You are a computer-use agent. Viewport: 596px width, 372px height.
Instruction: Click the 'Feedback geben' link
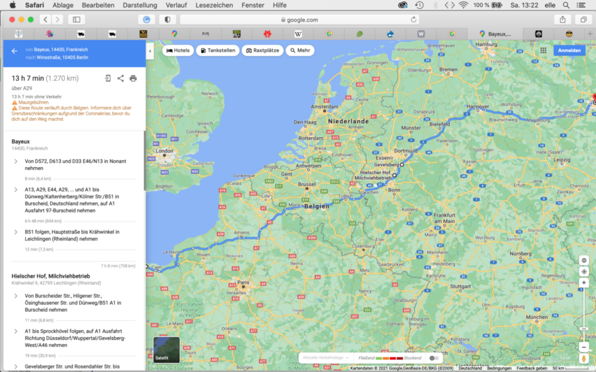(x=532, y=368)
